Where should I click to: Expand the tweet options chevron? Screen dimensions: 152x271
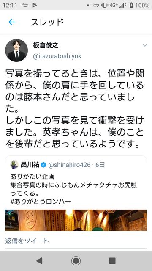[x=145, y=45]
